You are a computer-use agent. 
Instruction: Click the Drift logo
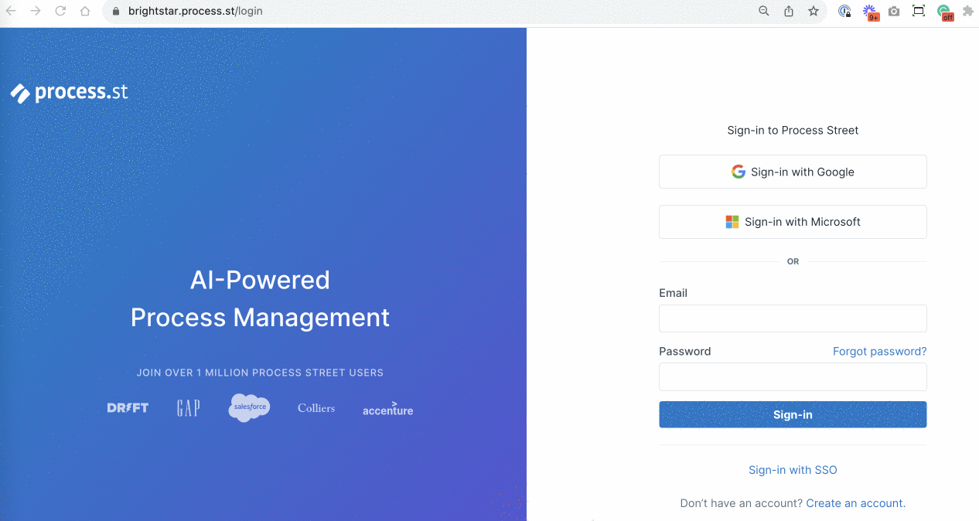tap(128, 407)
